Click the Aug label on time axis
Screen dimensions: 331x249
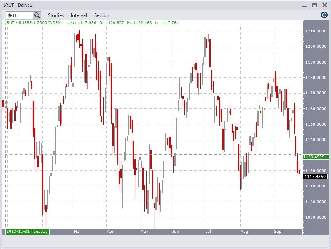pyautogui.click(x=244, y=231)
